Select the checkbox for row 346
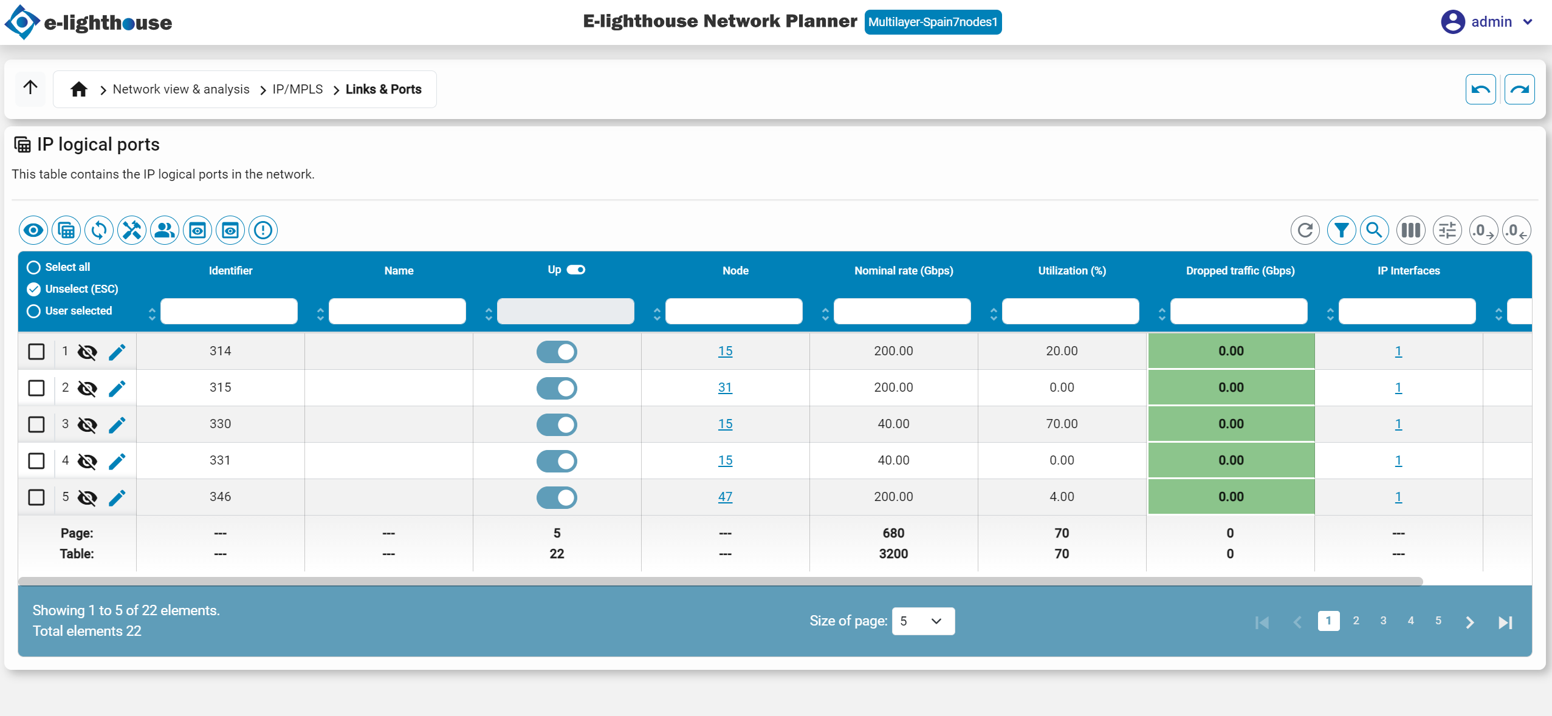 pos(36,497)
